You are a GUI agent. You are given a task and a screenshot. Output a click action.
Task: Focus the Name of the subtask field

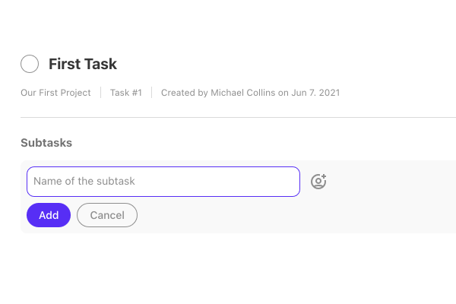pos(163,182)
